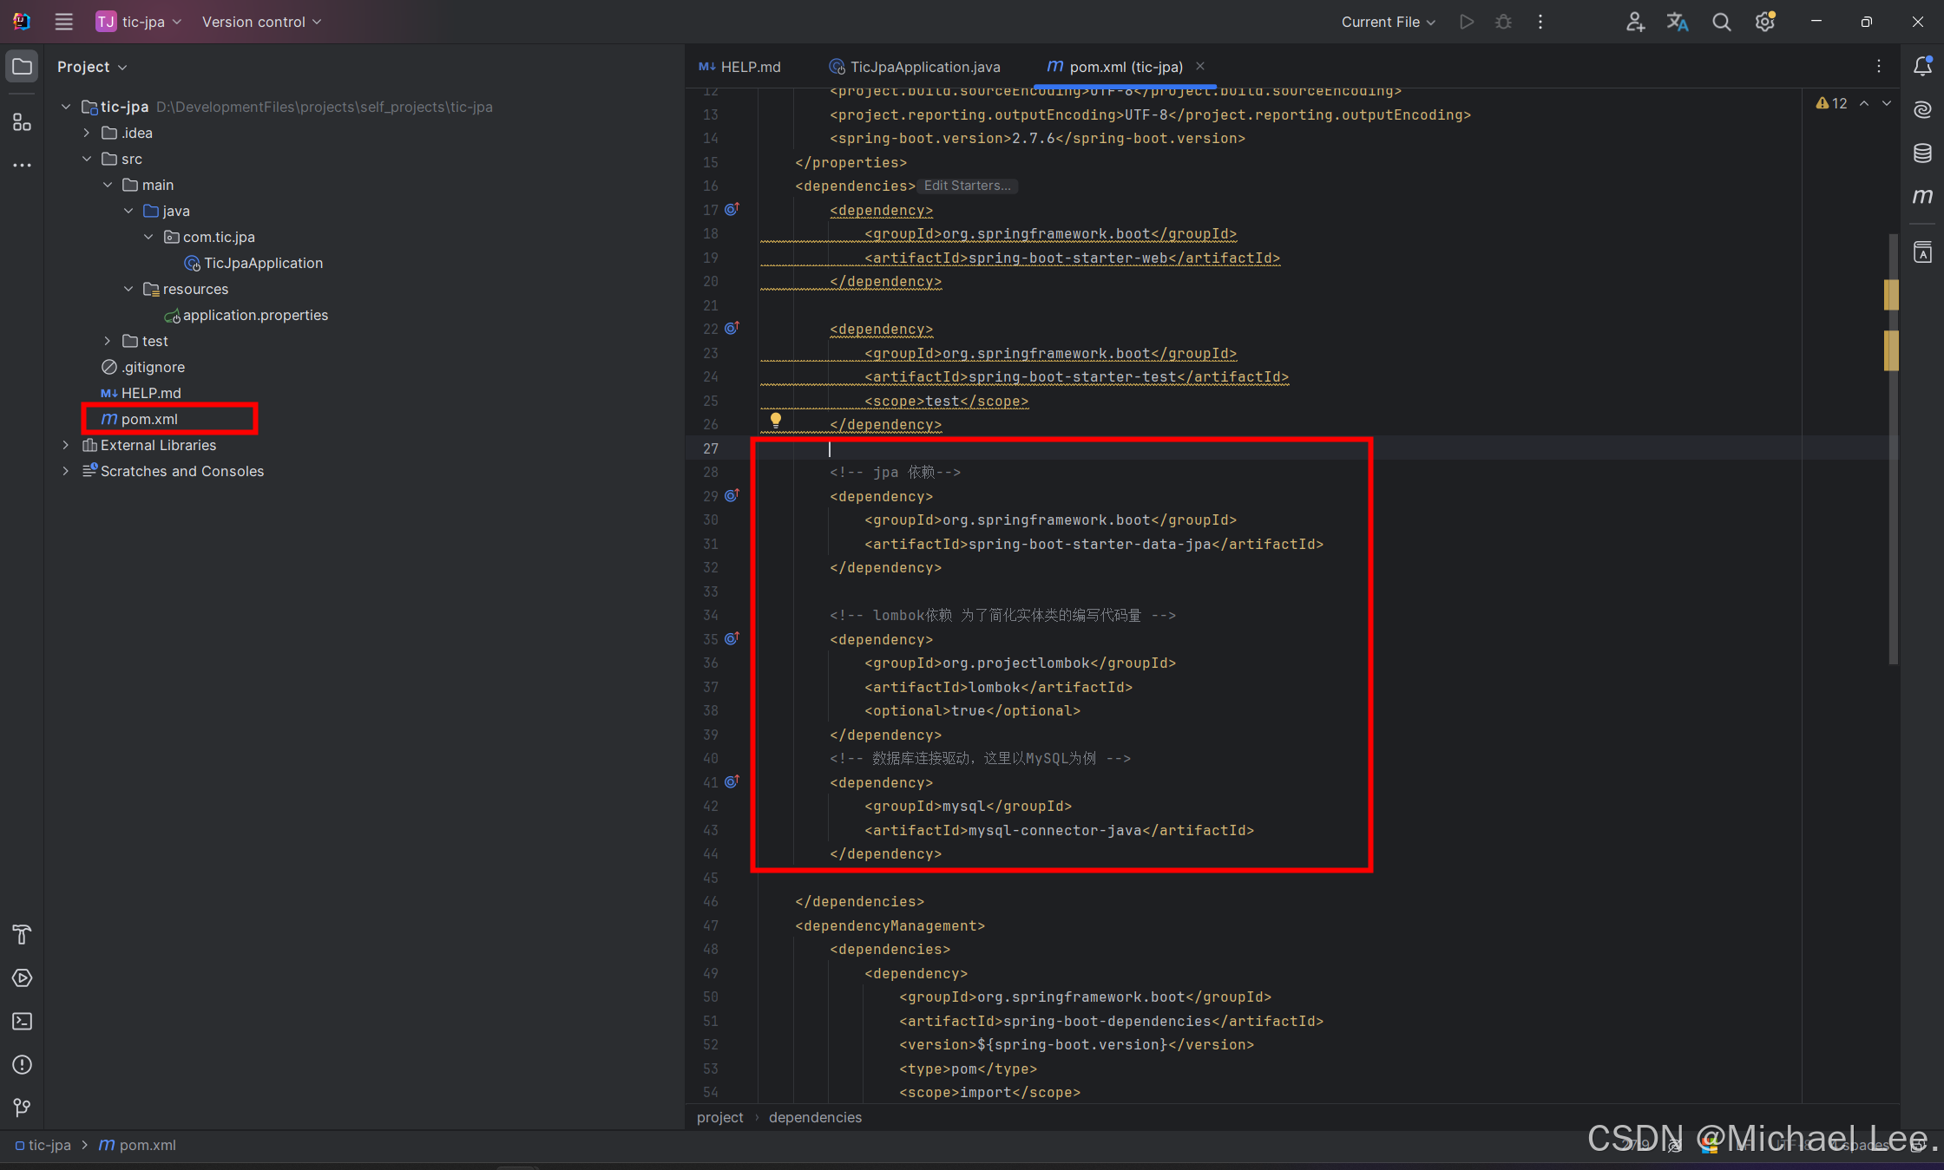Click the Search Everywhere magnifier icon
Viewport: 1944px width, 1170px height.
[1721, 22]
